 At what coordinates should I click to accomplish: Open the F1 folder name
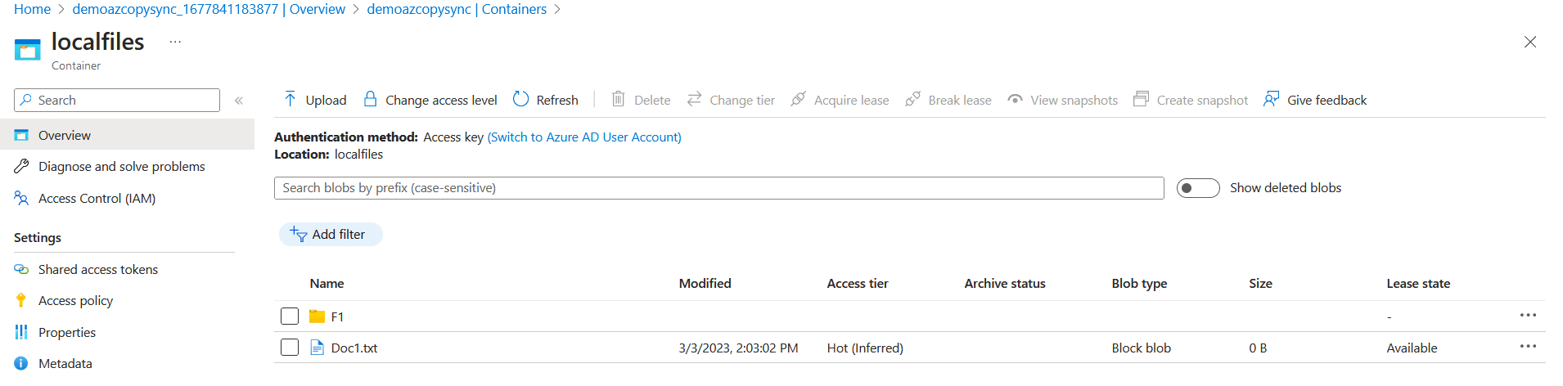[337, 316]
